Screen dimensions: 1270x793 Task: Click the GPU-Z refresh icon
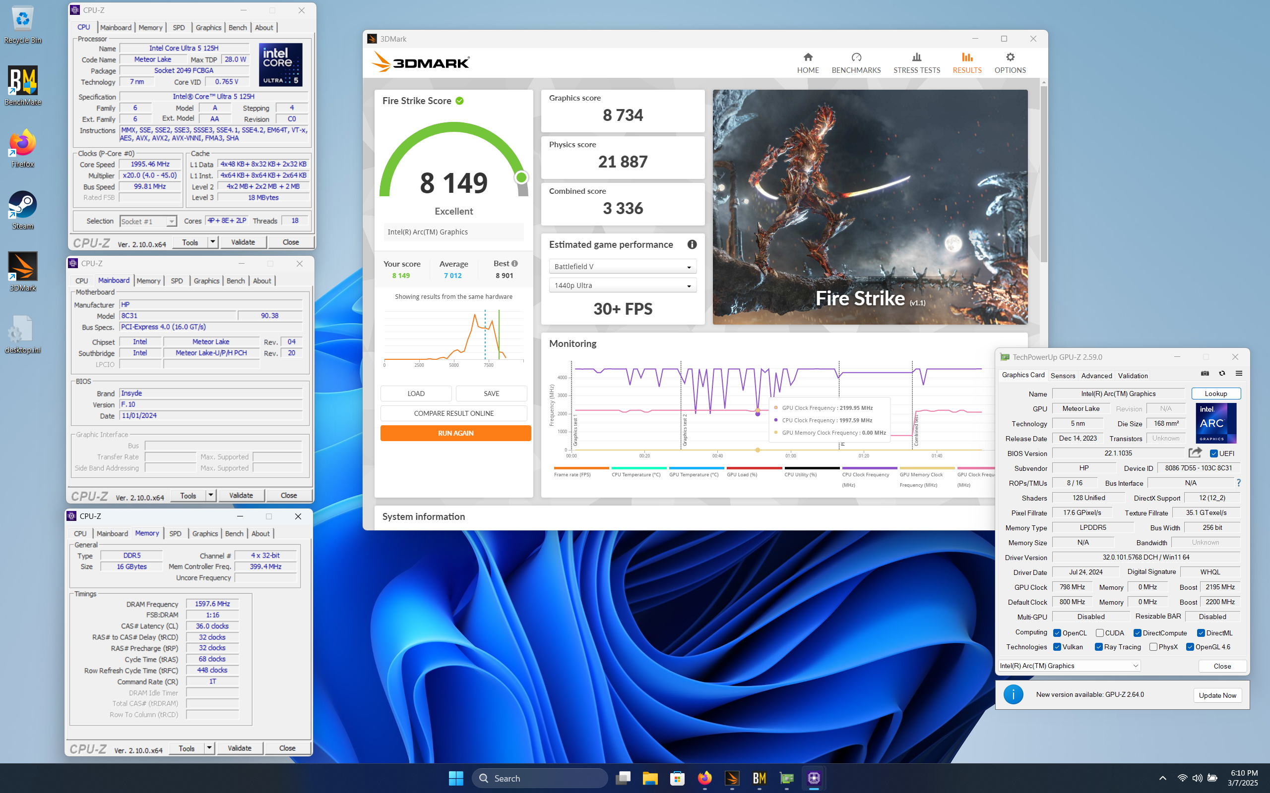[1222, 373]
